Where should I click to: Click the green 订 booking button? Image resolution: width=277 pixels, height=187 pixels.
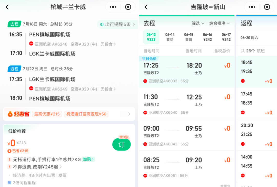tap(122, 144)
